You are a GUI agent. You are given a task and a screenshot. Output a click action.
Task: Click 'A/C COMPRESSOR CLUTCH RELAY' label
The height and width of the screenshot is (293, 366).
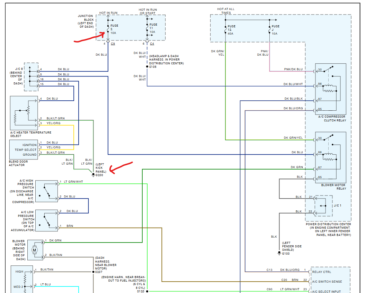pos(332,119)
